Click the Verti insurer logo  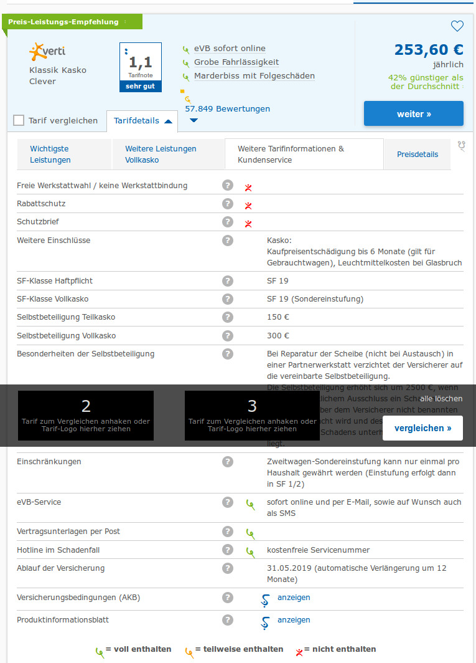pyautogui.click(x=47, y=51)
